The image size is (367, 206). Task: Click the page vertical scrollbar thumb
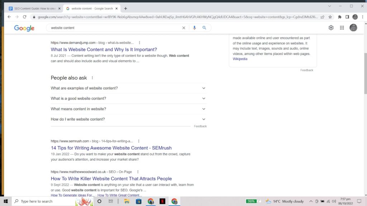pos(365,73)
